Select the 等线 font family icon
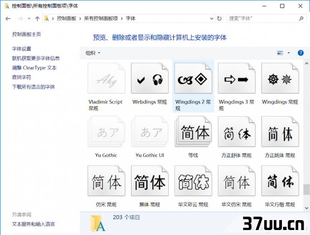 (193, 132)
